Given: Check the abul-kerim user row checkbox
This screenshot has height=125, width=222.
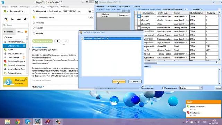Looking at the screenshot, I should (x=139, y=16).
